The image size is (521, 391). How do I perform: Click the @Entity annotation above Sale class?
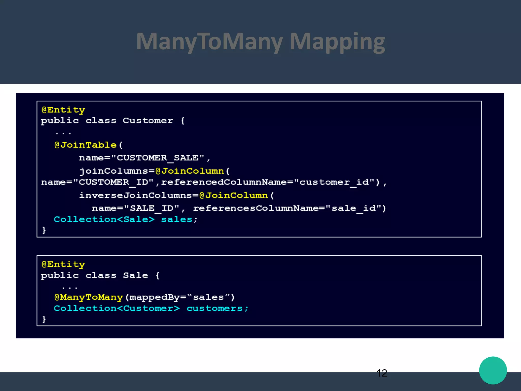[63, 264]
